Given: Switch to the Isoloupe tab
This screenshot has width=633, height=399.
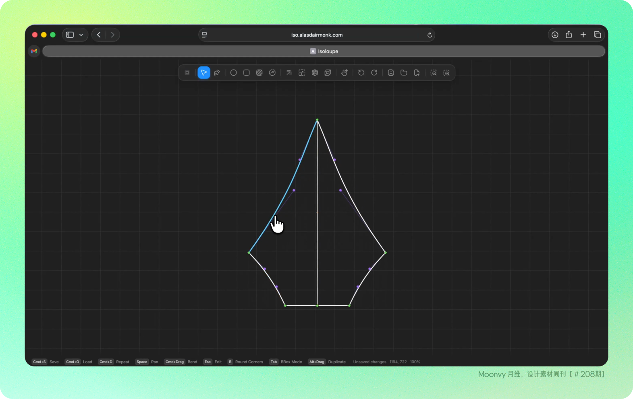Looking at the screenshot, I should (324, 51).
